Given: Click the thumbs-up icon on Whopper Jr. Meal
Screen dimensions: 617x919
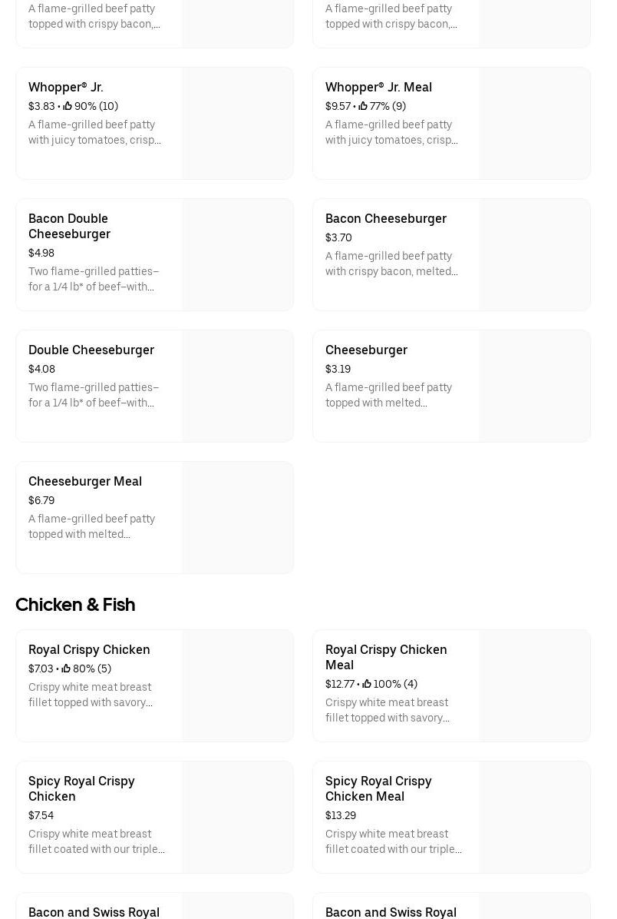Looking at the screenshot, I should (x=363, y=106).
